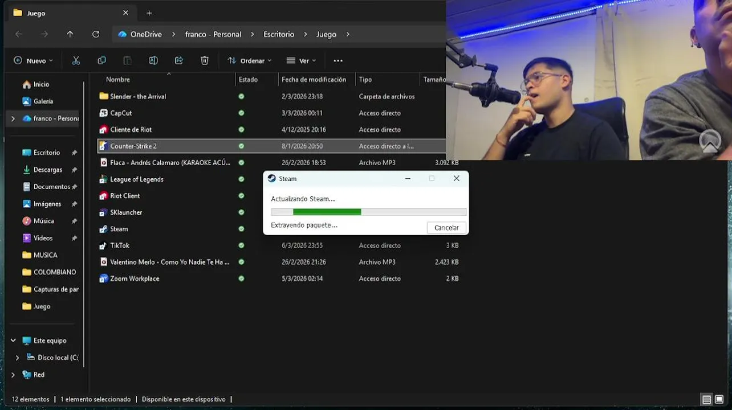Open a new tab with plus button
The image size is (732, 410).
pyautogui.click(x=149, y=13)
